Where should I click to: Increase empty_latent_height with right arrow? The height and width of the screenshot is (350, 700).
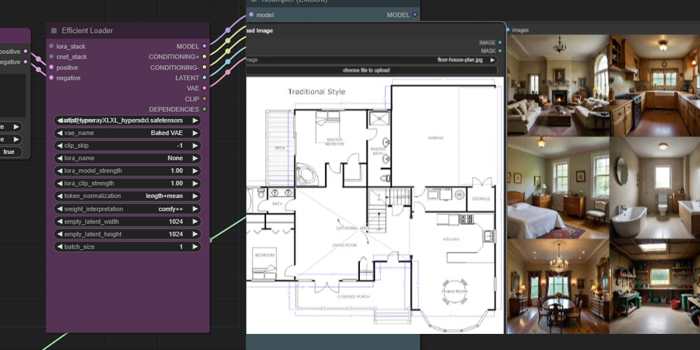[x=195, y=234]
